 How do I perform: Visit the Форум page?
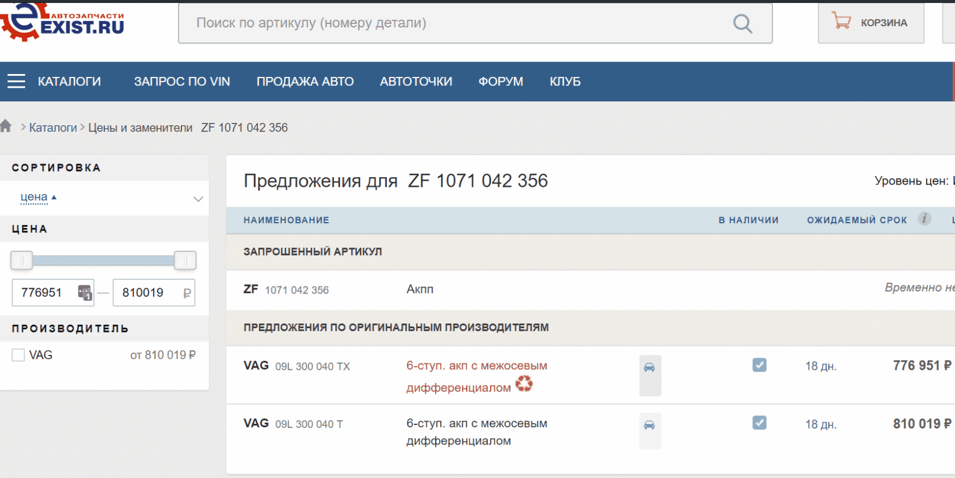click(501, 82)
